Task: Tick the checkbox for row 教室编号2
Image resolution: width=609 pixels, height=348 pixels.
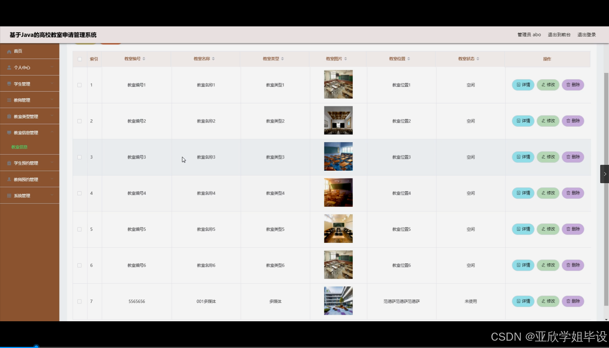Action: 80,121
